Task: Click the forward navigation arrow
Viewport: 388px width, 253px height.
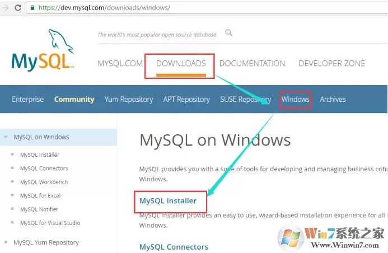Action: tap(5, 8)
